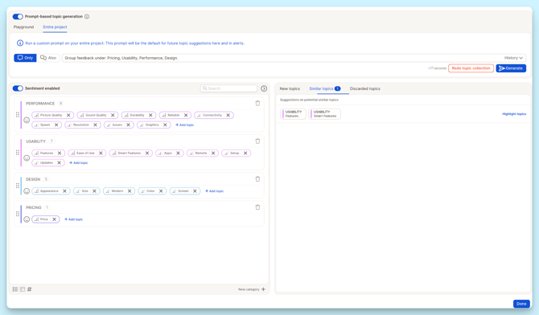Click the Done button
The image size is (539, 315).
pyautogui.click(x=521, y=304)
